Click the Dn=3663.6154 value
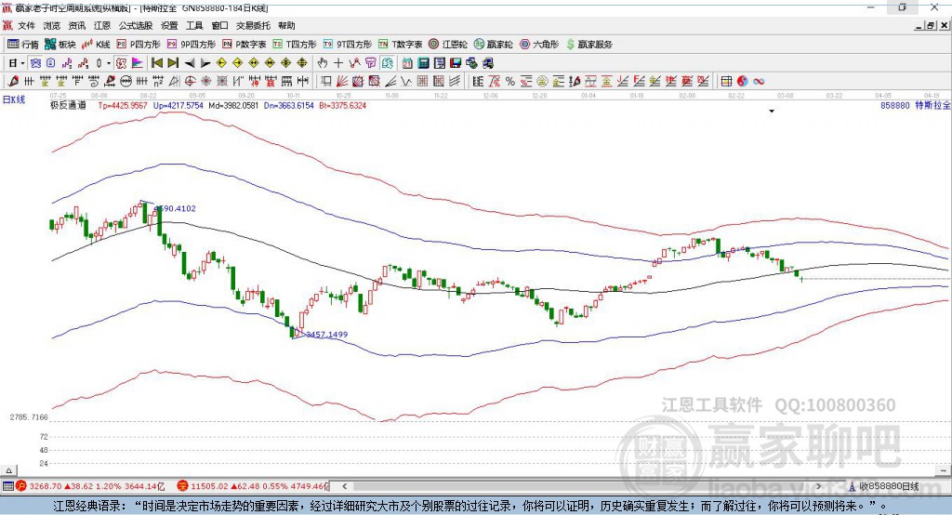 [289, 105]
